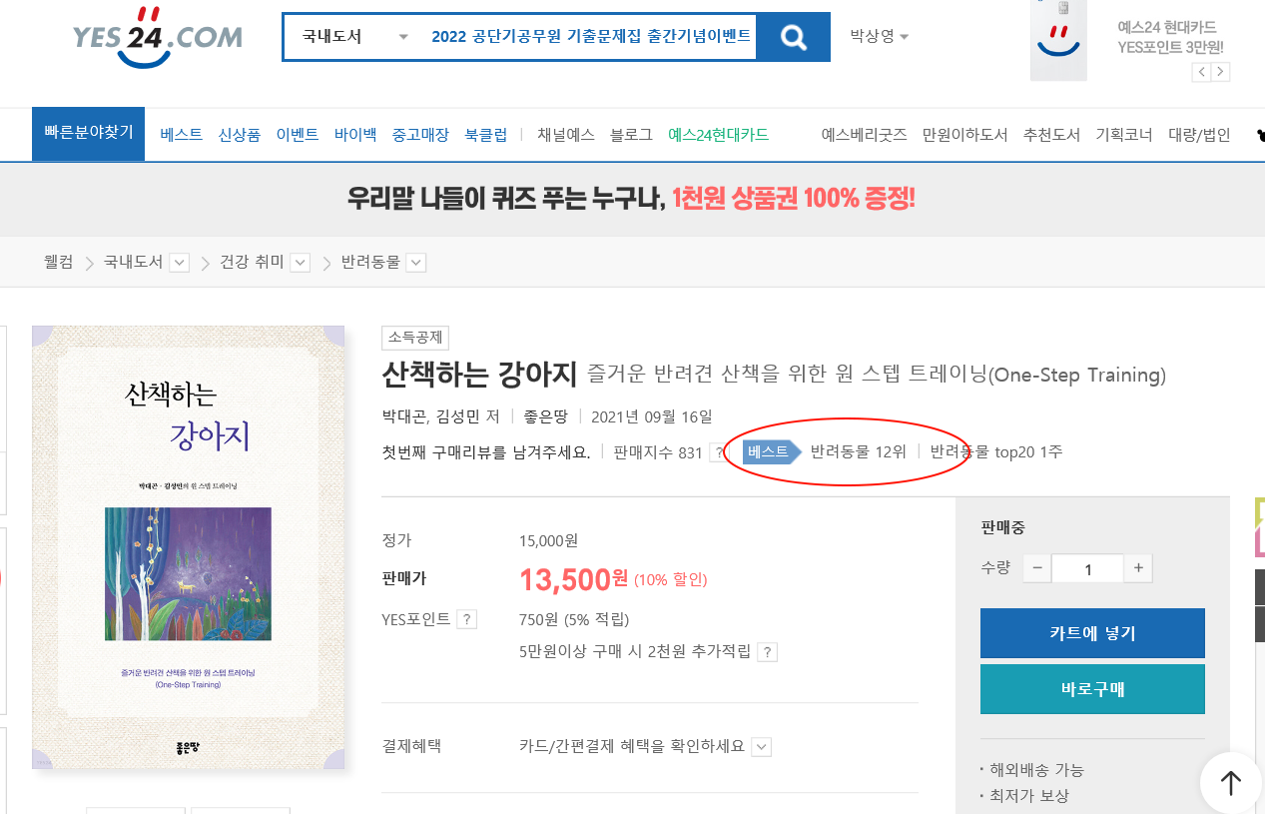Go to the 신상품 menu
Viewport: 1265px width, 814px height.
coord(240,135)
